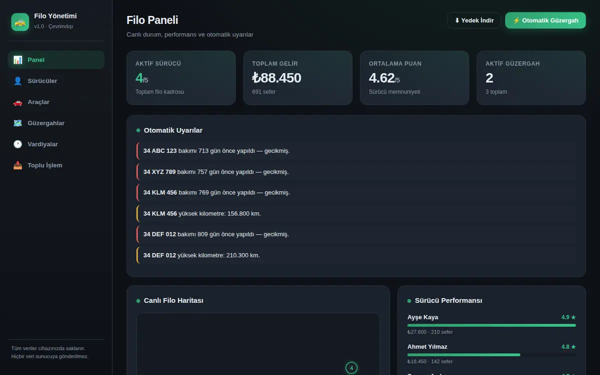Click the ₺18.450 · 142 sefer text
600x375 pixels.
click(430, 361)
